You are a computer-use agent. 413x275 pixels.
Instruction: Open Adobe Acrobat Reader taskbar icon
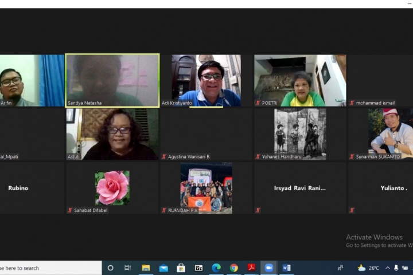click(251, 268)
